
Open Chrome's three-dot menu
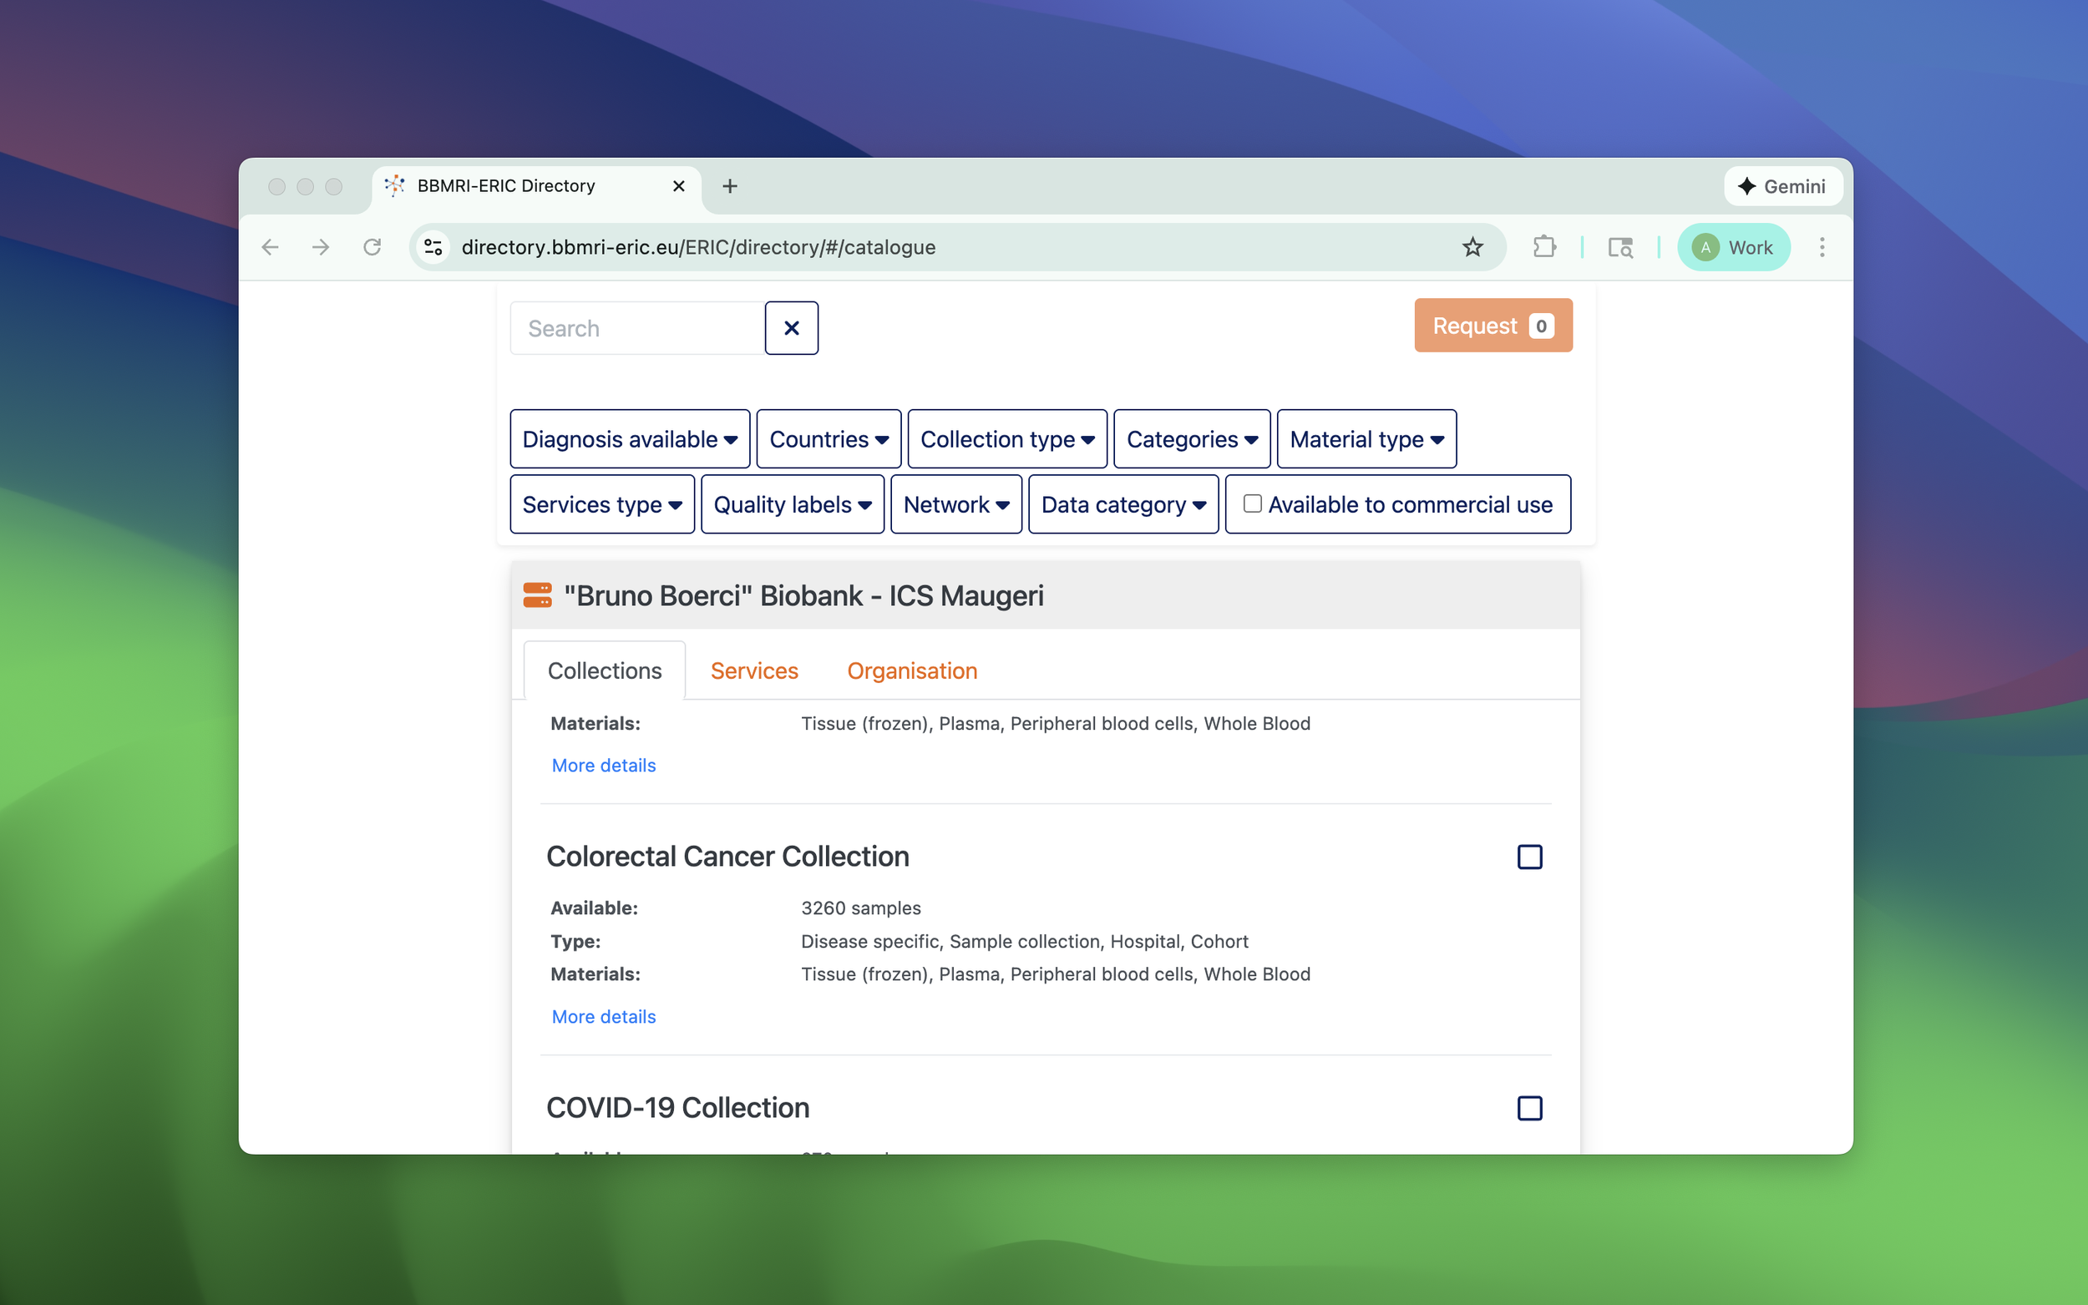point(1822,248)
